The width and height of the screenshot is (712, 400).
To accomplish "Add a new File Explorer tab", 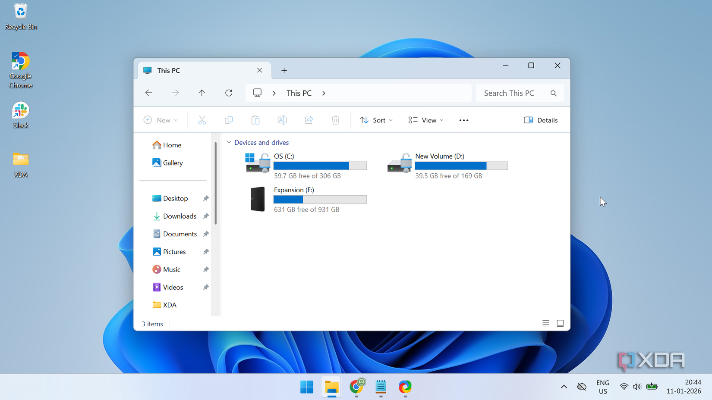I will point(284,70).
